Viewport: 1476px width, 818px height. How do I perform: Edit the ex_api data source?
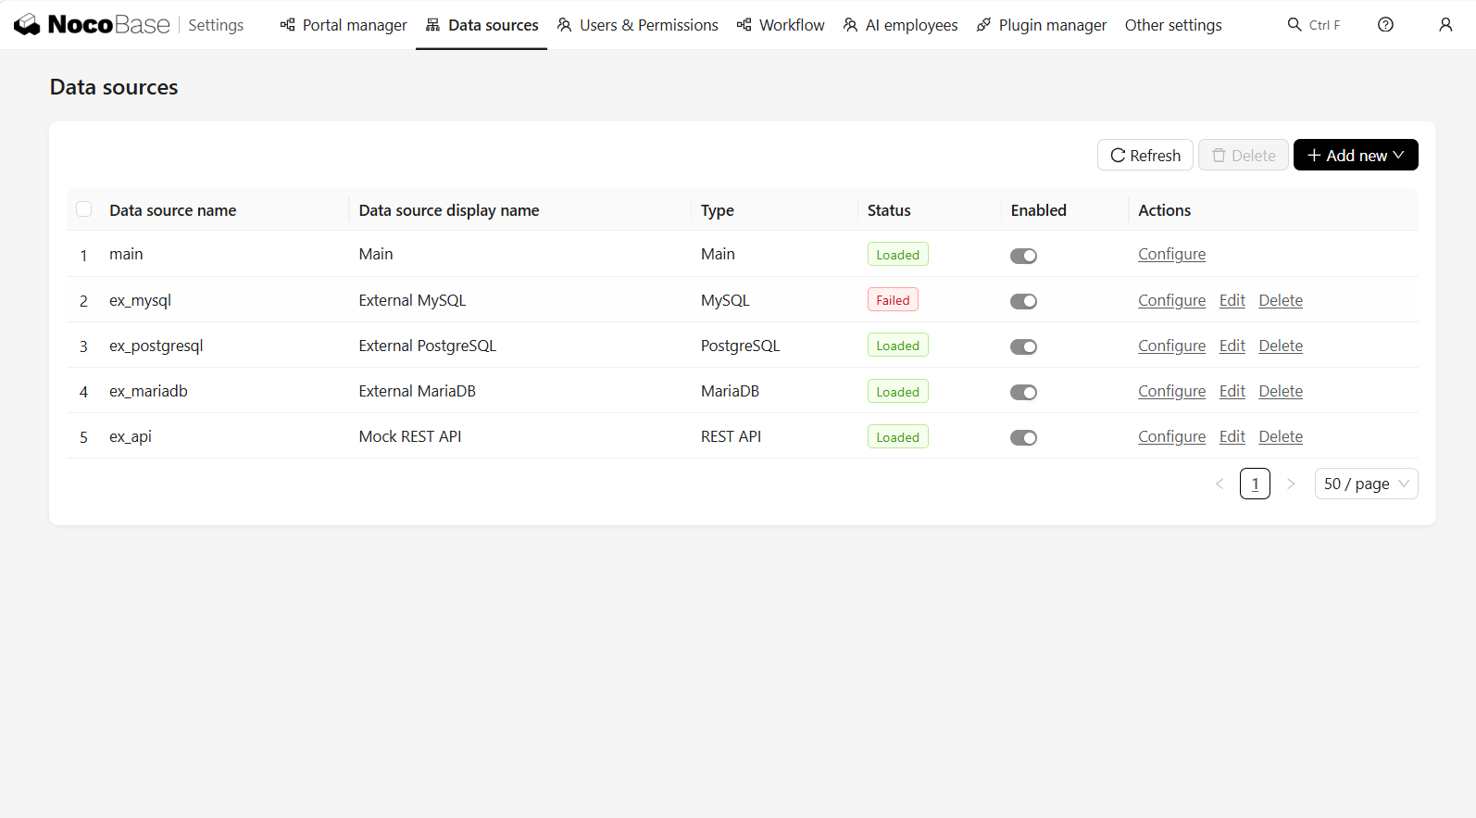(1232, 436)
